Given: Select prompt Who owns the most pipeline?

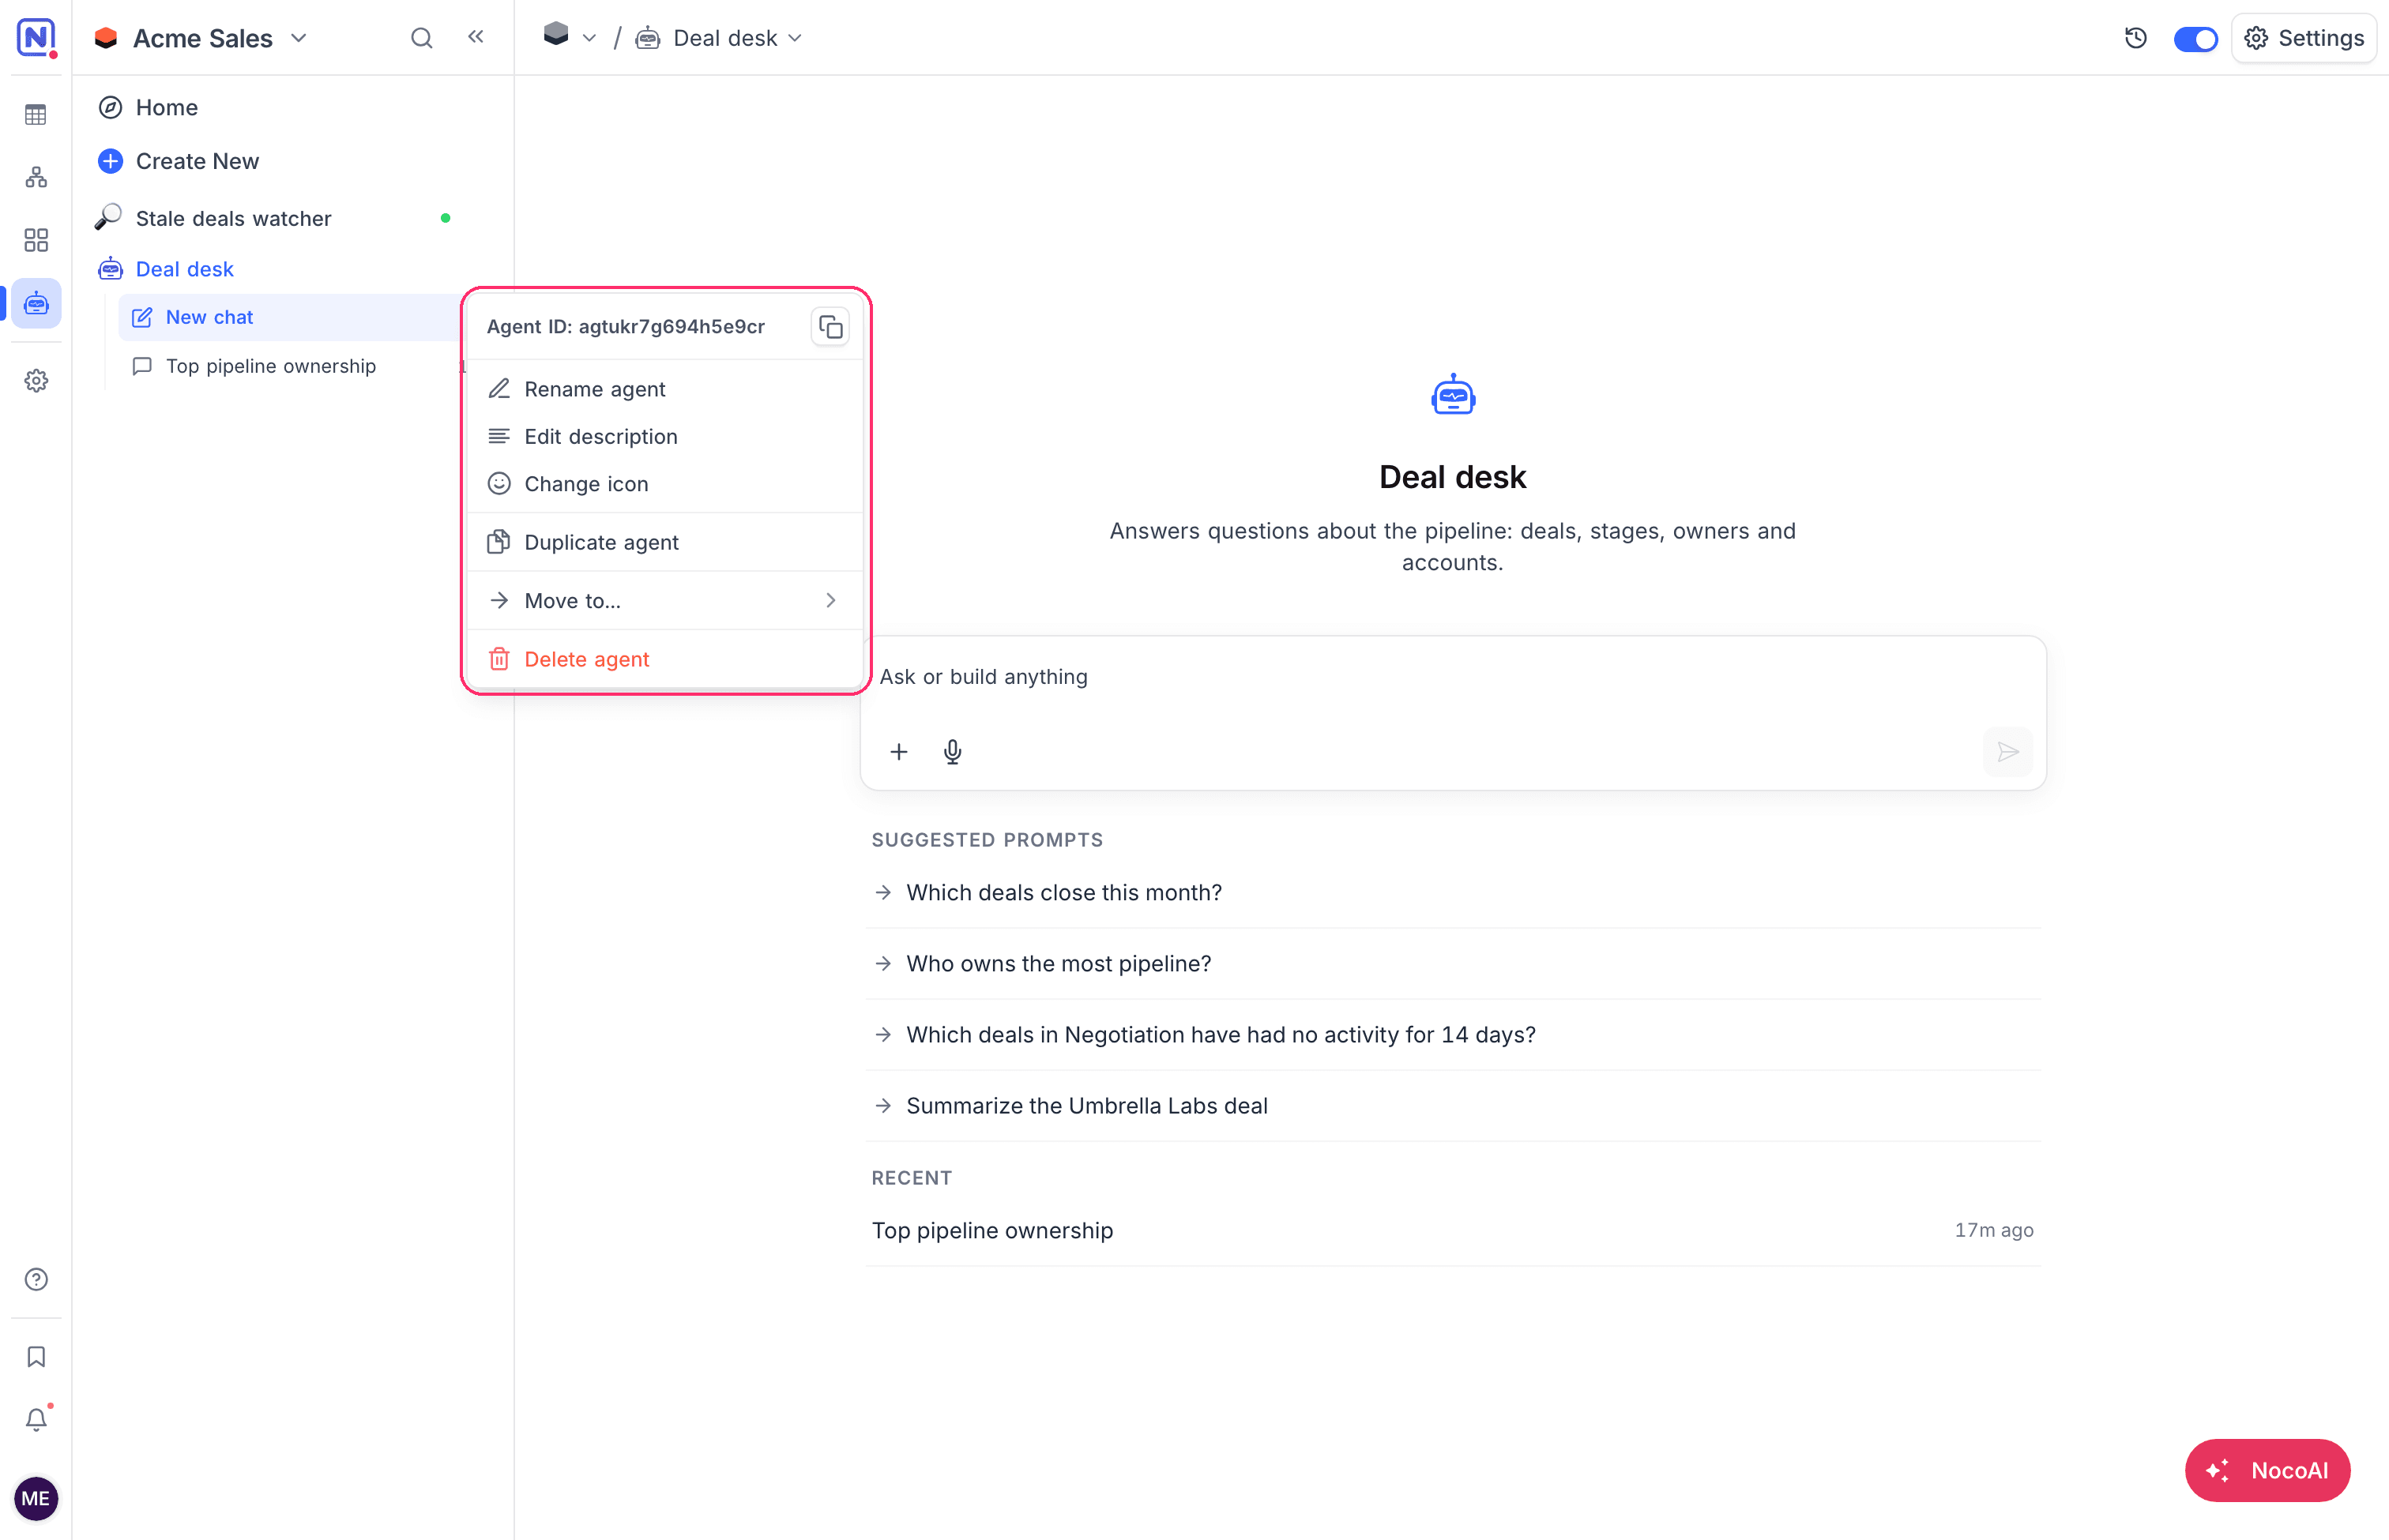Looking at the screenshot, I should [x=1453, y=963].
